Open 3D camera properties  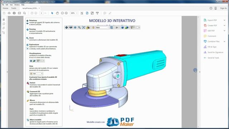(x=88, y=27)
